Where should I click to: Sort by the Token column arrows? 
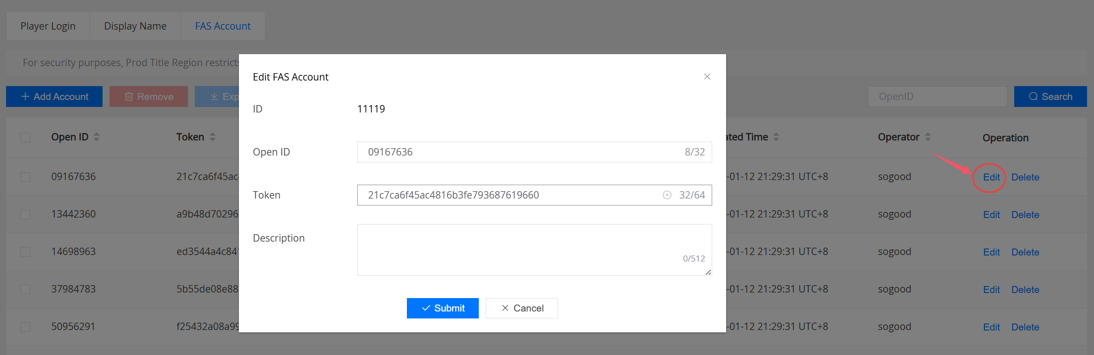[x=212, y=137]
